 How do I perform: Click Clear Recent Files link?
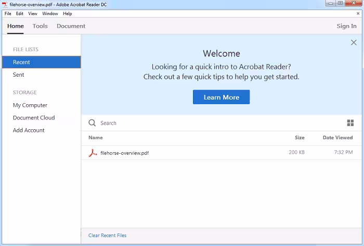107,235
